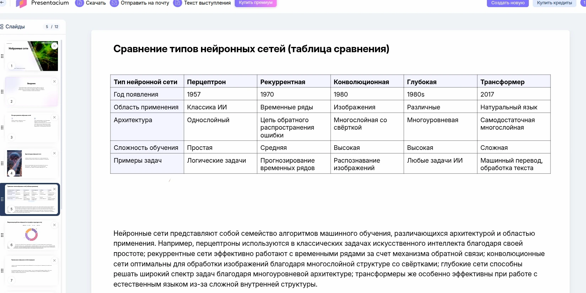Delete slide 2 with its X icon

(54, 81)
